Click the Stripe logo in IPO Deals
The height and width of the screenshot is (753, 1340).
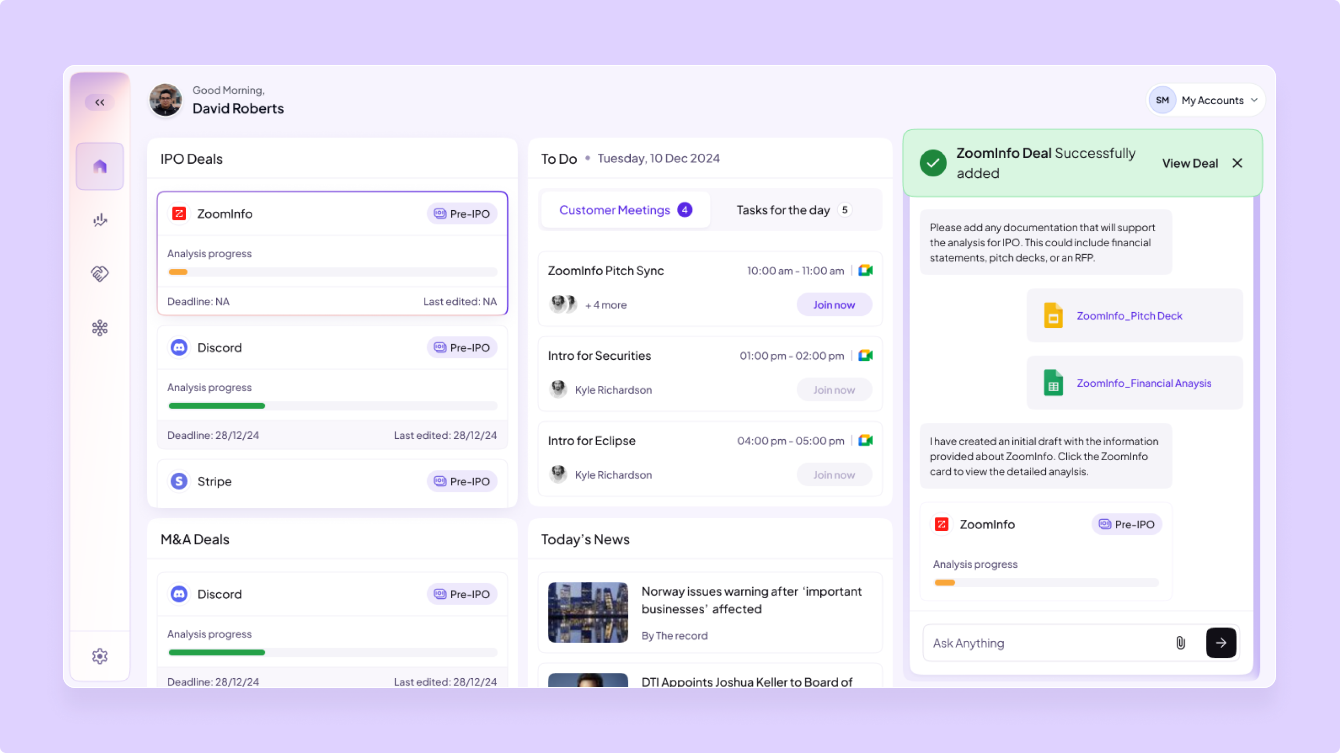[179, 481]
